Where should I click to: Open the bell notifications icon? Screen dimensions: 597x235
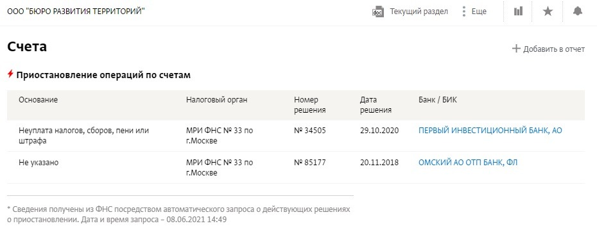point(578,12)
